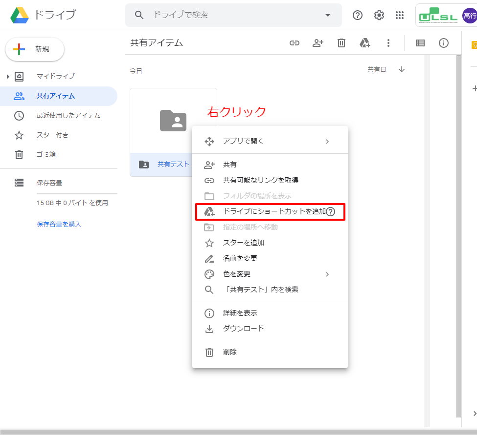Switch to list view icon

click(420, 43)
